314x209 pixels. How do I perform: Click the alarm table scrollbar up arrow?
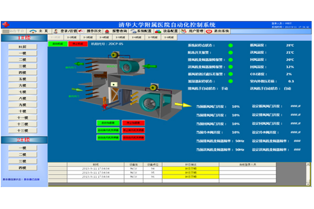[308, 164]
